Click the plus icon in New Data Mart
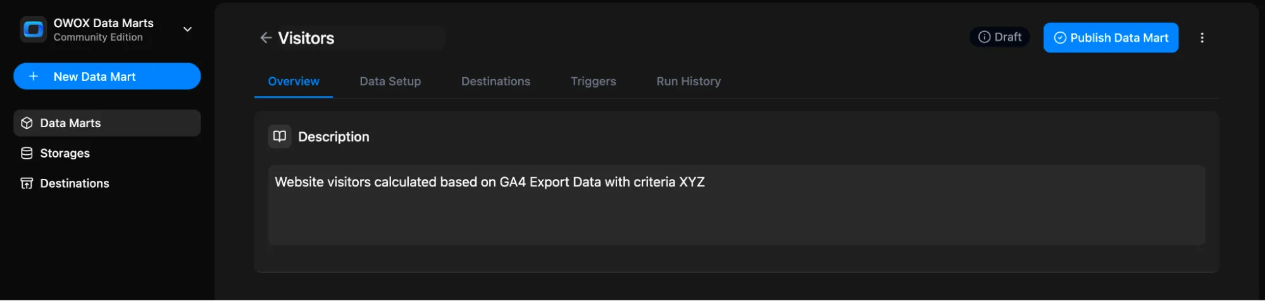This screenshot has height=301, width=1265. (34, 77)
